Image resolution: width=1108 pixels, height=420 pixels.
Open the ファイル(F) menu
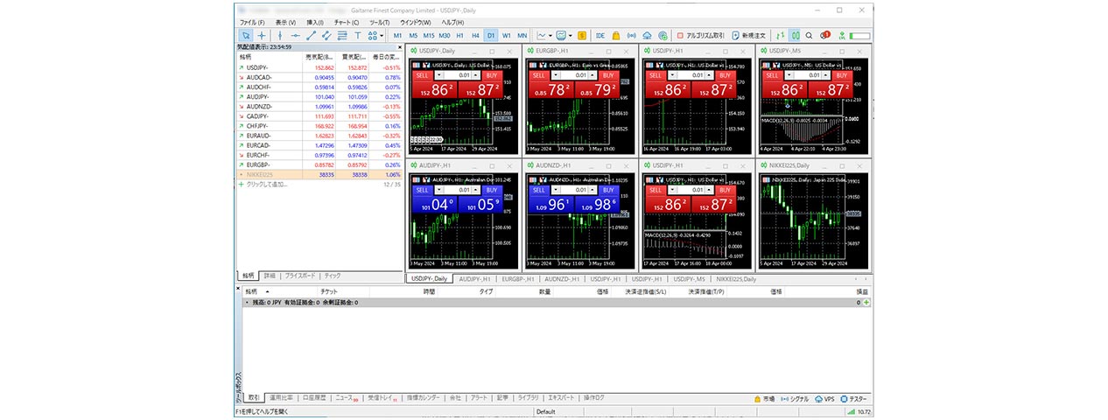coord(252,21)
